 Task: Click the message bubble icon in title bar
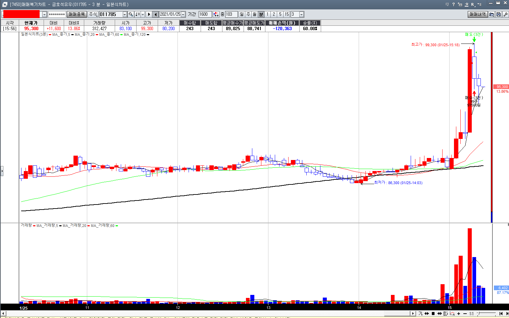click(447, 4)
